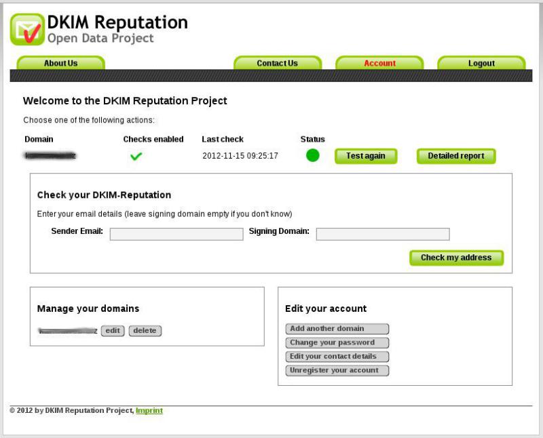Image resolution: width=543 pixels, height=438 pixels.
Task: Click edit button for the managed domain
Action: point(113,331)
